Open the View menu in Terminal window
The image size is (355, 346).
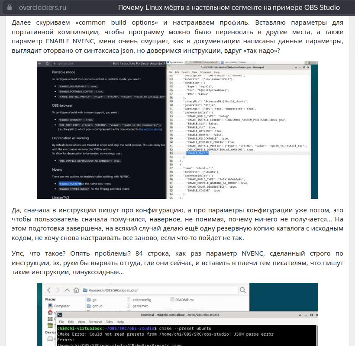click(x=81, y=322)
